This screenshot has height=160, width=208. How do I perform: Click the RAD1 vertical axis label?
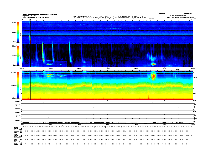pos(21,57)
